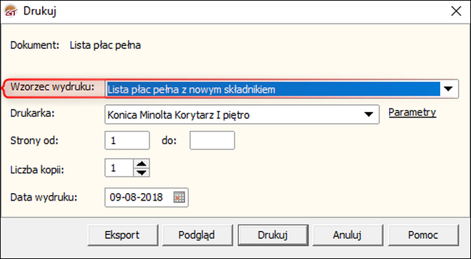Screen dimensions: 471x259
Task: Focus the empty 'do' page field
Action: coord(212,140)
